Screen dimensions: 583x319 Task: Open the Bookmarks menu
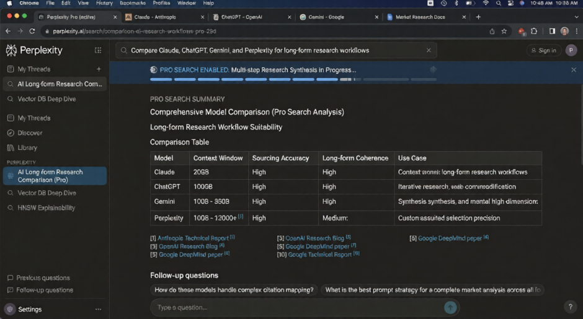[x=132, y=3]
